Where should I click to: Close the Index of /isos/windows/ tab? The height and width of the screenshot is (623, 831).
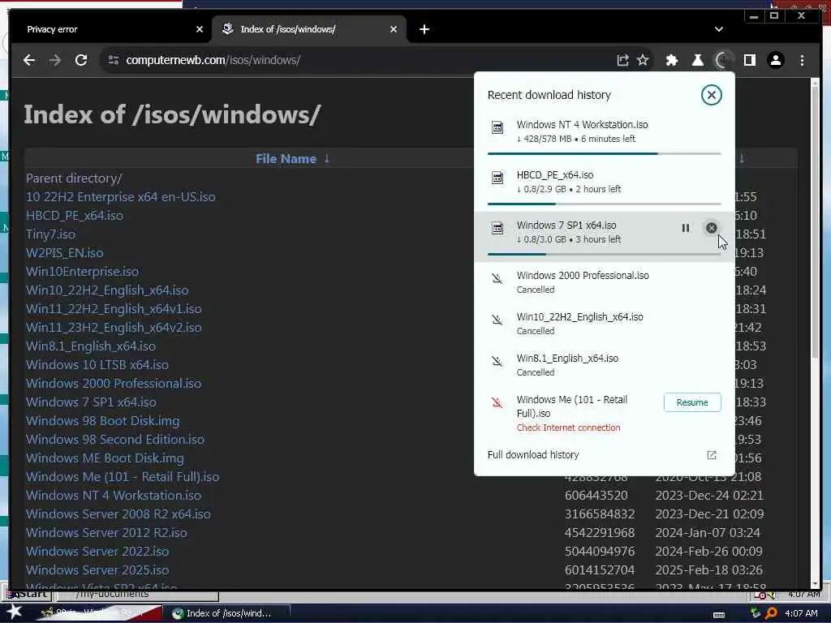[x=394, y=29]
